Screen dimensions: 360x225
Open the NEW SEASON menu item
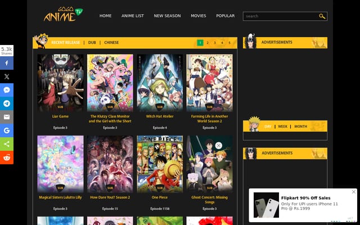[x=167, y=16]
